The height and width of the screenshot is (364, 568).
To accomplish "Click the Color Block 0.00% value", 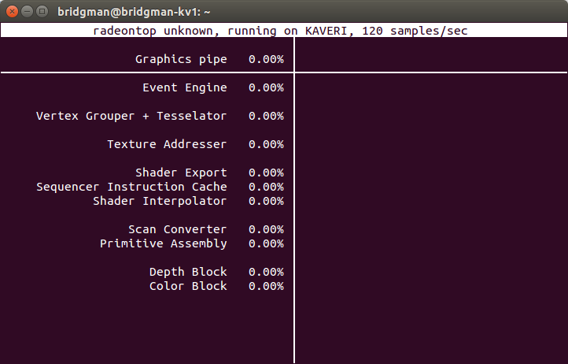I will [266, 286].
